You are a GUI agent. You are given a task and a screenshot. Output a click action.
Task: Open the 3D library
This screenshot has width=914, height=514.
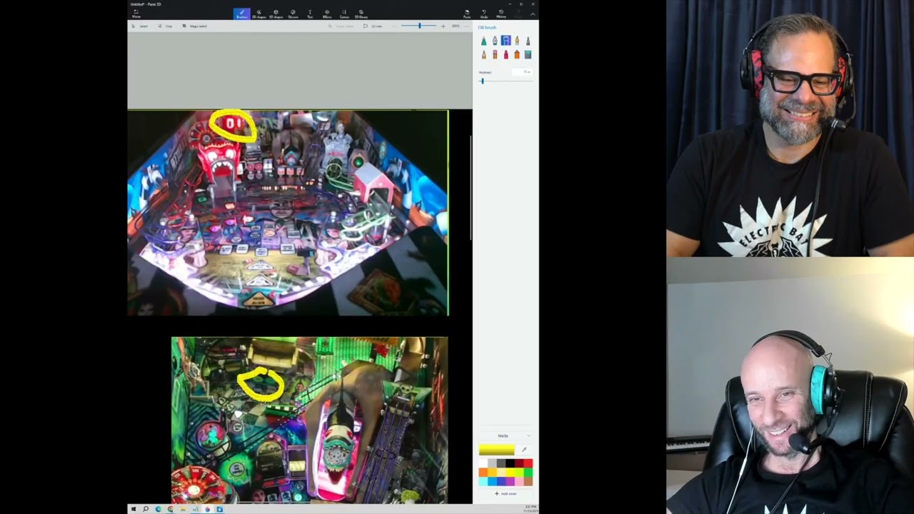[x=361, y=14]
